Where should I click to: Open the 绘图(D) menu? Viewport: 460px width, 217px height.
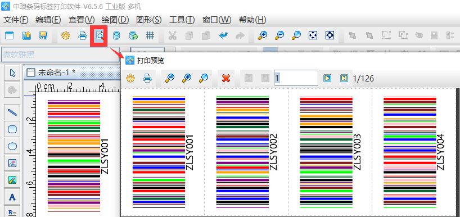115,20
